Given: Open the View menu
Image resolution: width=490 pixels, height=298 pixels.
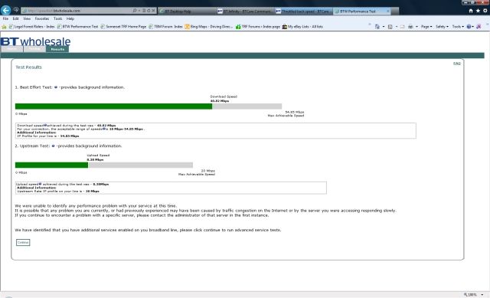Looking at the screenshot, I should 27,18.
